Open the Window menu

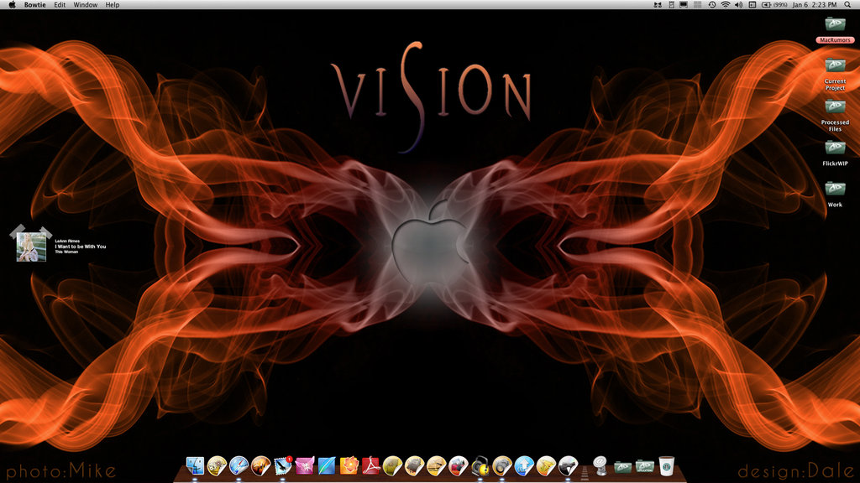pos(86,4)
